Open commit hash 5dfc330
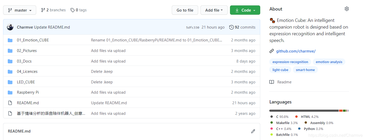The width and height of the screenshot is (365, 140). pos(193,27)
